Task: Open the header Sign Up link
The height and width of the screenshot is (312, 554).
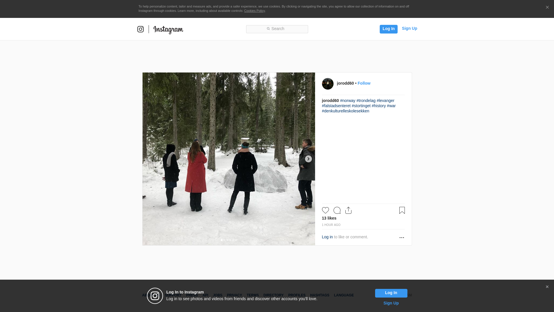Action: click(409, 28)
